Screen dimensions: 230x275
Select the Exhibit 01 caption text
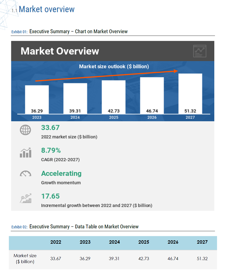(69, 32)
